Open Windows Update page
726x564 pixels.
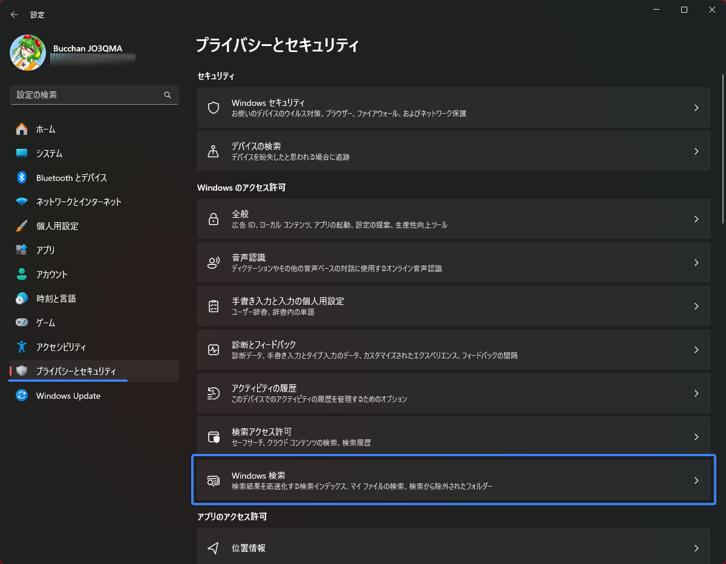(94, 396)
